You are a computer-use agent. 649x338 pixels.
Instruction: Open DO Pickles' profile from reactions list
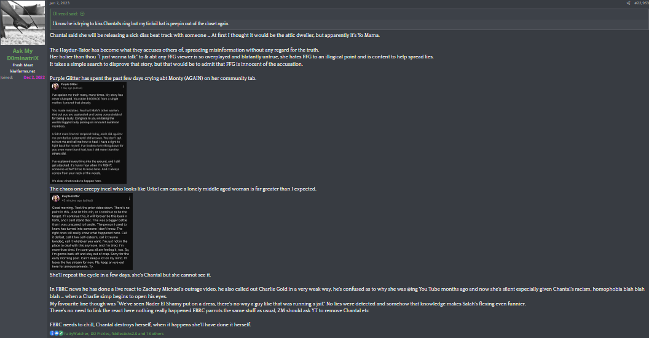point(102,333)
